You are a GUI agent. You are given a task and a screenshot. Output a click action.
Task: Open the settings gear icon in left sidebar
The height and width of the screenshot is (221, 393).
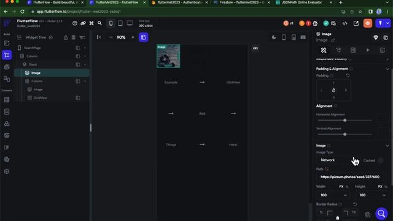[7, 171]
